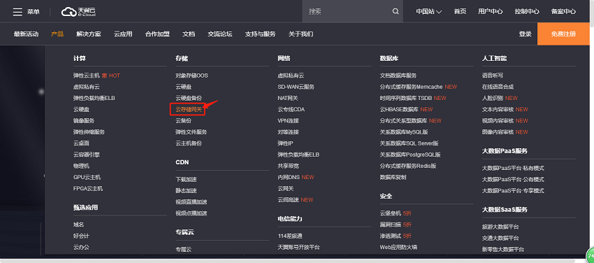Screen dimensions: 594x263
Task: Go to 首页 in top bar
Action: tap(460, 12)
